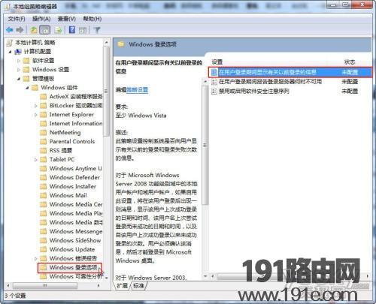Image resolution: width=376 pixels, height=304 pixels.
Task: Collapse the 计算机配置 tree node
Action: click(10, 52)
